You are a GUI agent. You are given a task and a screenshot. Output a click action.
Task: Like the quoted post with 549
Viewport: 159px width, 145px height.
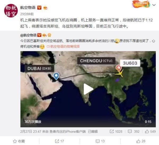click(147, 131)
